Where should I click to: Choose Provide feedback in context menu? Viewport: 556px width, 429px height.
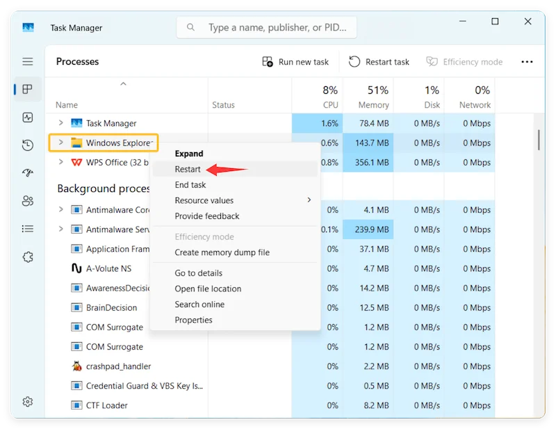click(x=235, y=216)
